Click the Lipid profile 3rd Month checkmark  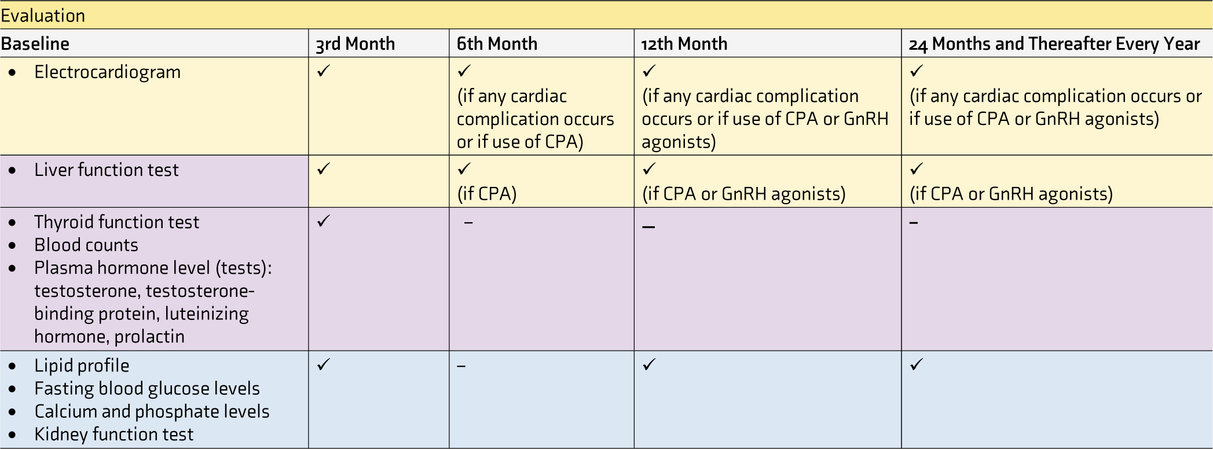point(324,364)
